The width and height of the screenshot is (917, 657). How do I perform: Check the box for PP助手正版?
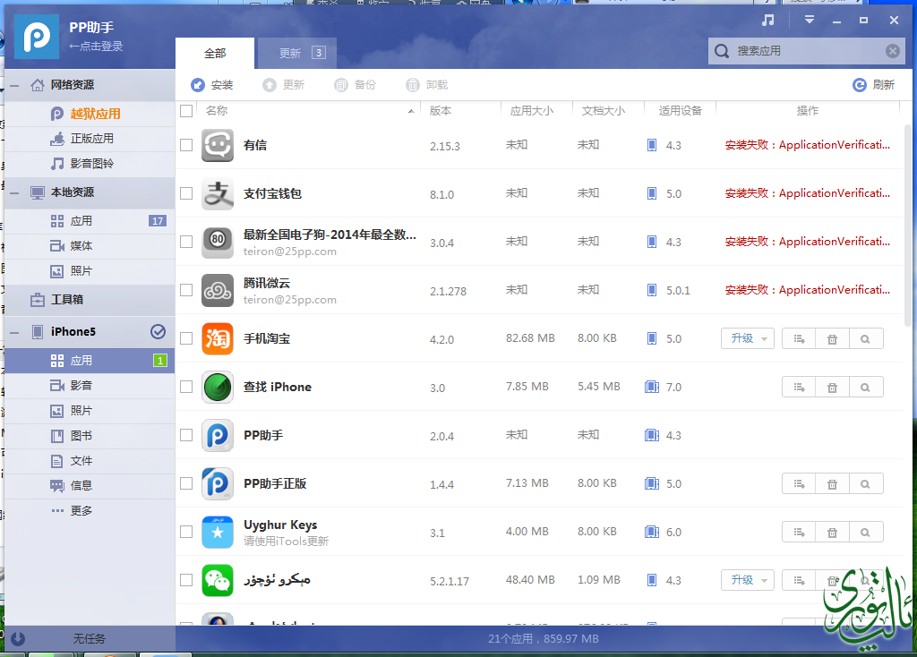coord(186,483)
